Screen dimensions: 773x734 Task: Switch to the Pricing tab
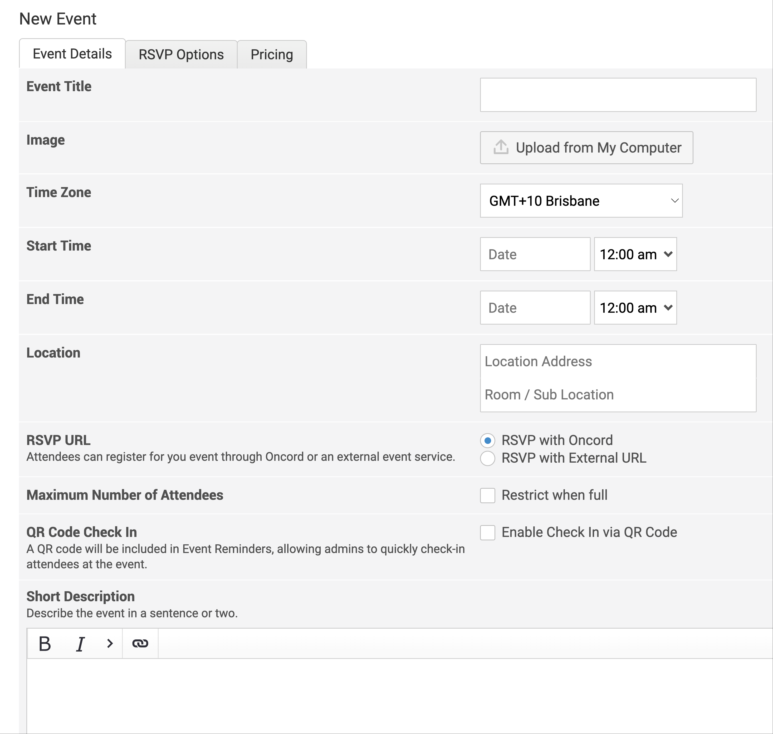271,55
